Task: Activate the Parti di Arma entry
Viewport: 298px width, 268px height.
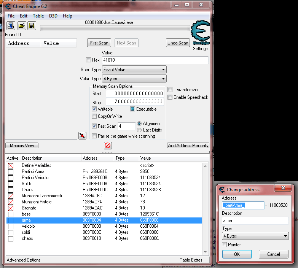Action: [11, 171]
